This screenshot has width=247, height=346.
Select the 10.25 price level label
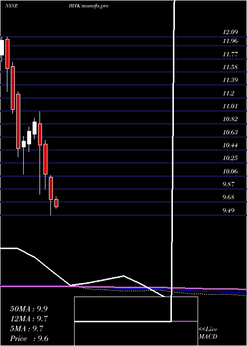click(230, 158)
